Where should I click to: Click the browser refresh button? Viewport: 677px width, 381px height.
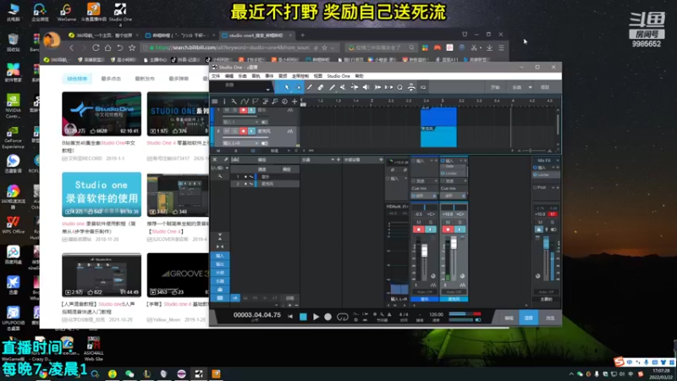click(96, 47)
